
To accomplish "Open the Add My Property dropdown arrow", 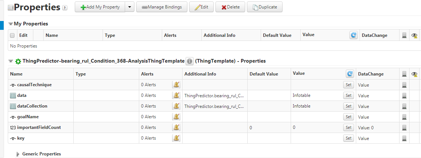I will tap(130, 7).
